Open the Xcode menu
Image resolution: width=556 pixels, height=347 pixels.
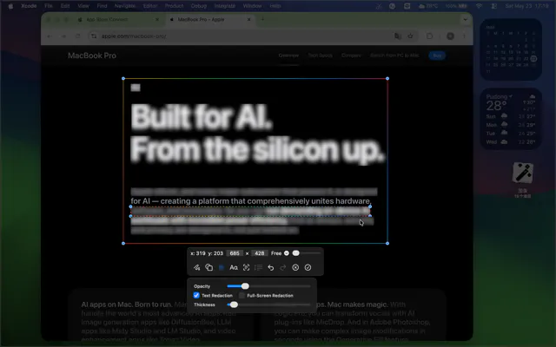click(x=29, y=6)
